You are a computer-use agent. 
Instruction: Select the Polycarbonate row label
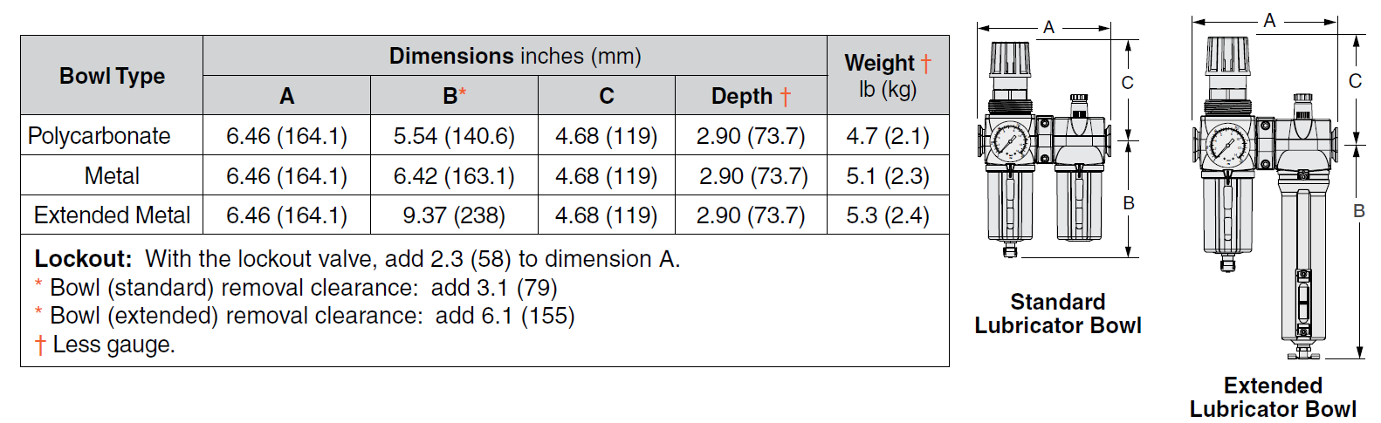coord(100,136)
